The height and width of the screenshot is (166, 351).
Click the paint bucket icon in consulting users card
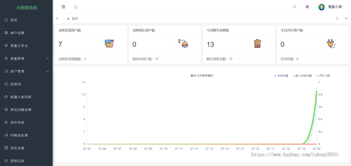109,44
